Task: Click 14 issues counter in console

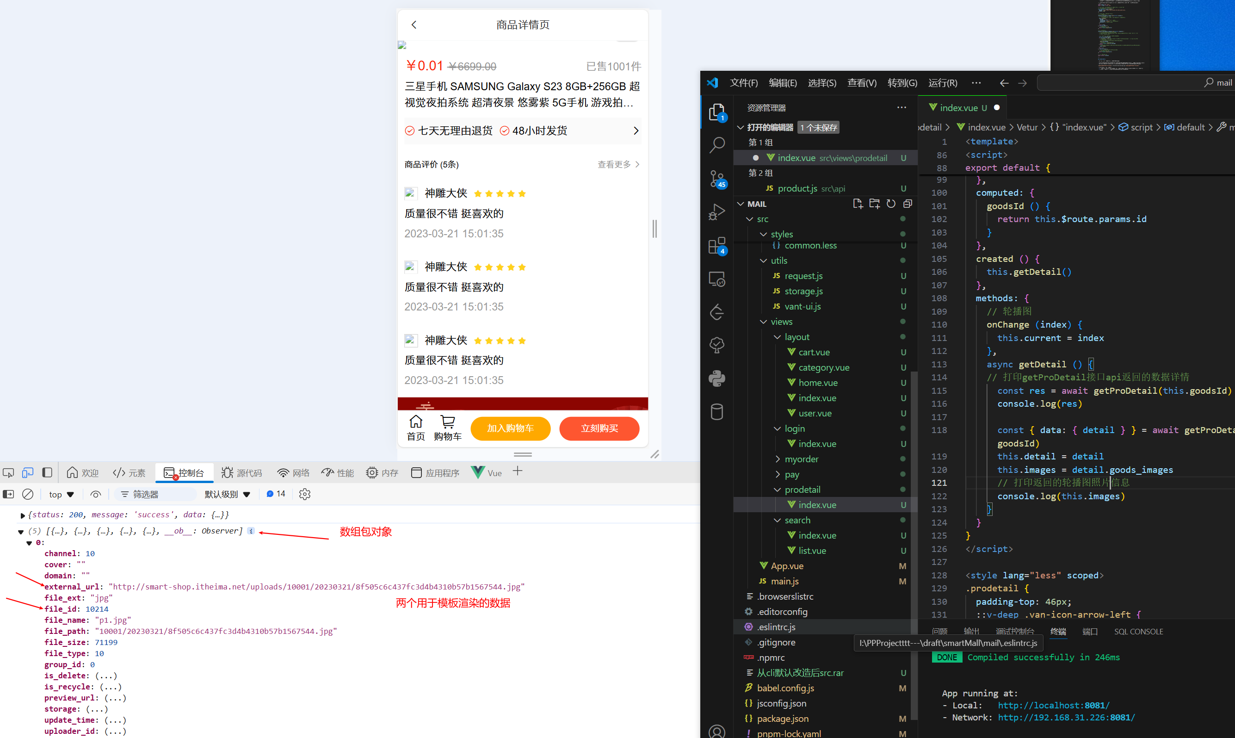Action: pos(276,494)
